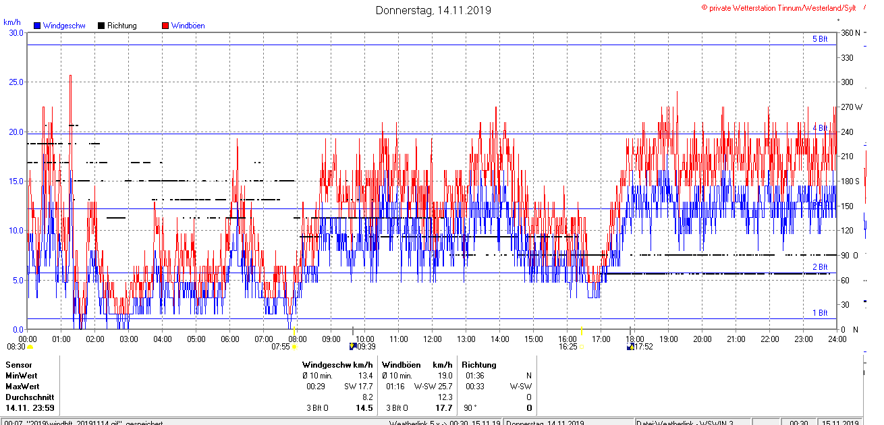Click the bold 14.5 current wind speed

pos(364,408)
